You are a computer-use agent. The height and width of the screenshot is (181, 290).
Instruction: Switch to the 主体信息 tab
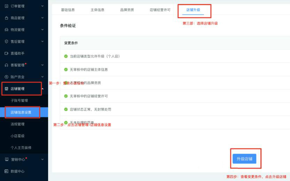click(x=97, y=10)
